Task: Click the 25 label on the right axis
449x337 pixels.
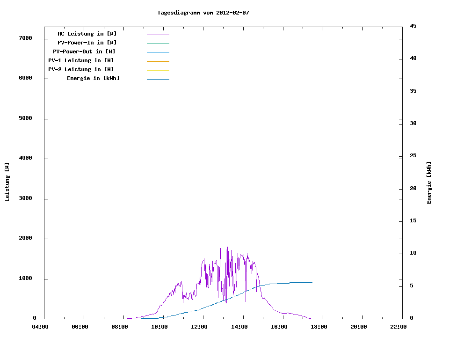Action: coord(413,155)
